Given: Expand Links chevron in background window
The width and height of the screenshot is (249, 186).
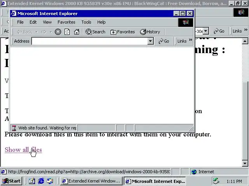Looking at the screenshot, I should [245, 30].
